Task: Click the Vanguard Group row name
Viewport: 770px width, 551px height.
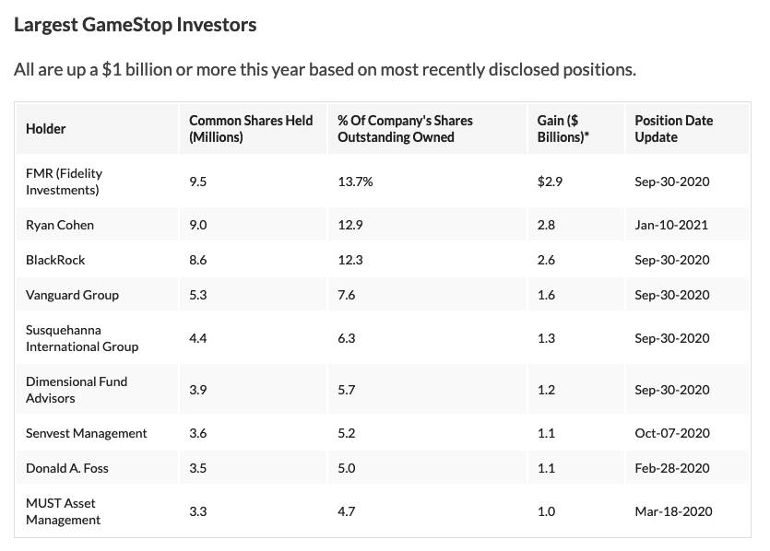Action: tap(72, 295)
